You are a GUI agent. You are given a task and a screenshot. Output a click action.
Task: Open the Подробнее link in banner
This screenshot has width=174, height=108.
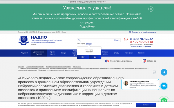pos(87,26)
